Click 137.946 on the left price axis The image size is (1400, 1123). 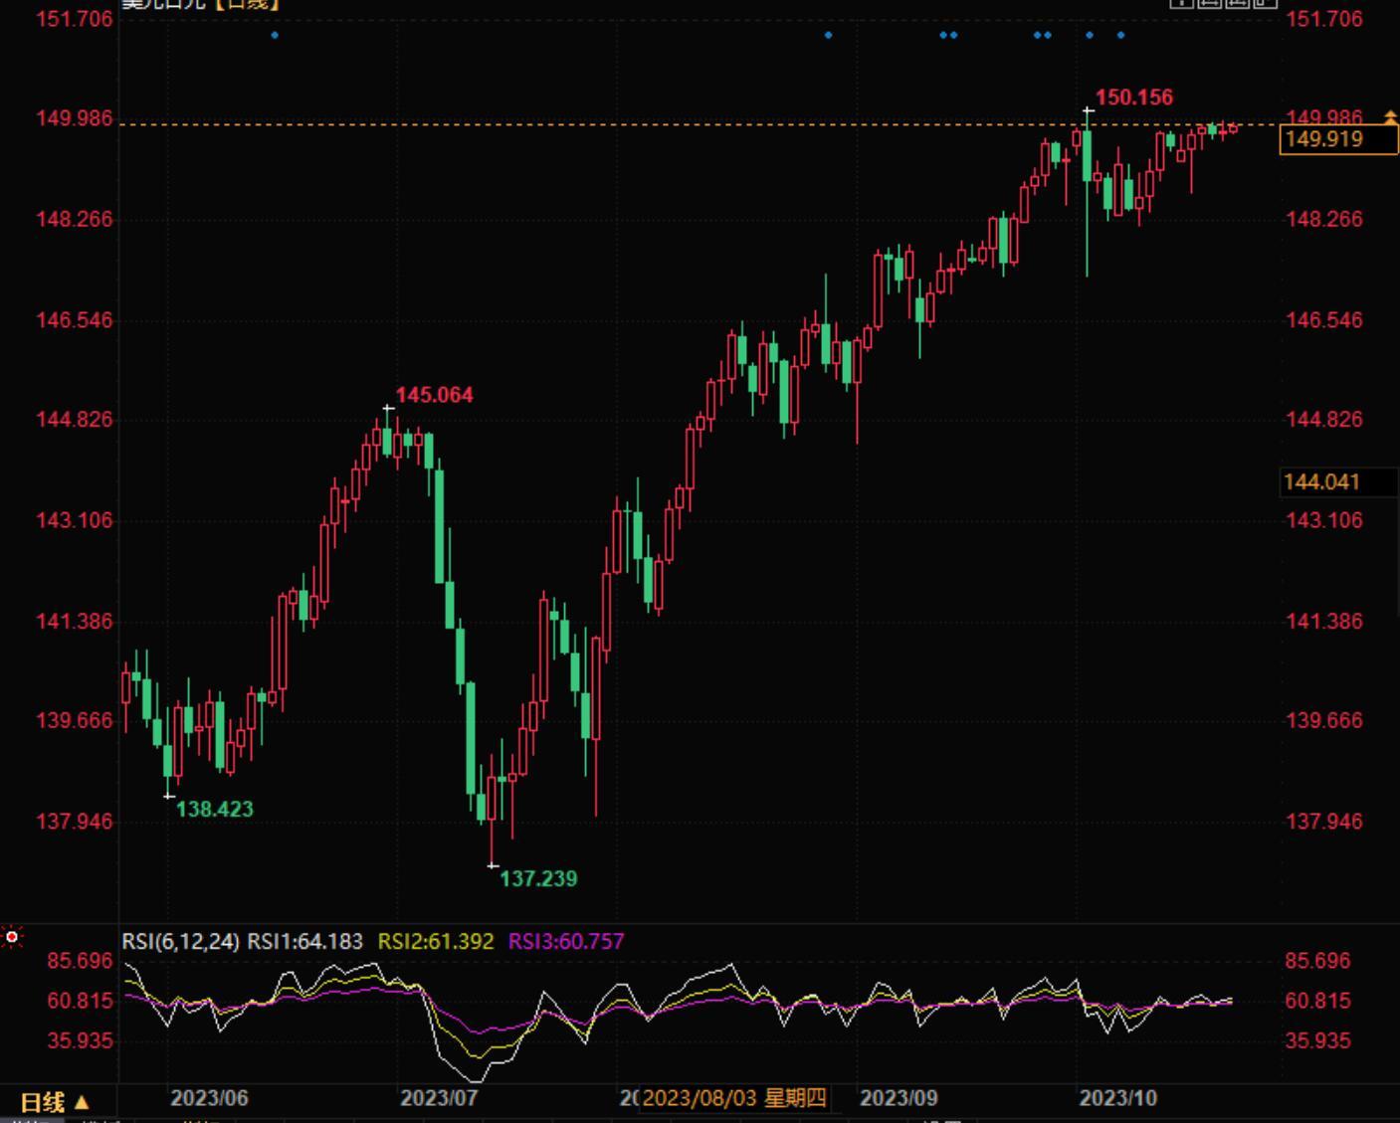pos(75,822)
